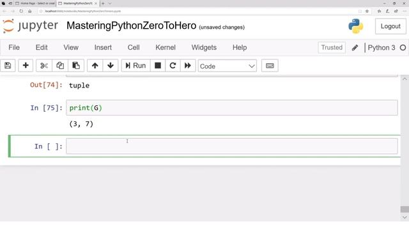This screenshot has width=409, height=230.
Task: Go back in the browser
Action: click(x=4, y=11)
